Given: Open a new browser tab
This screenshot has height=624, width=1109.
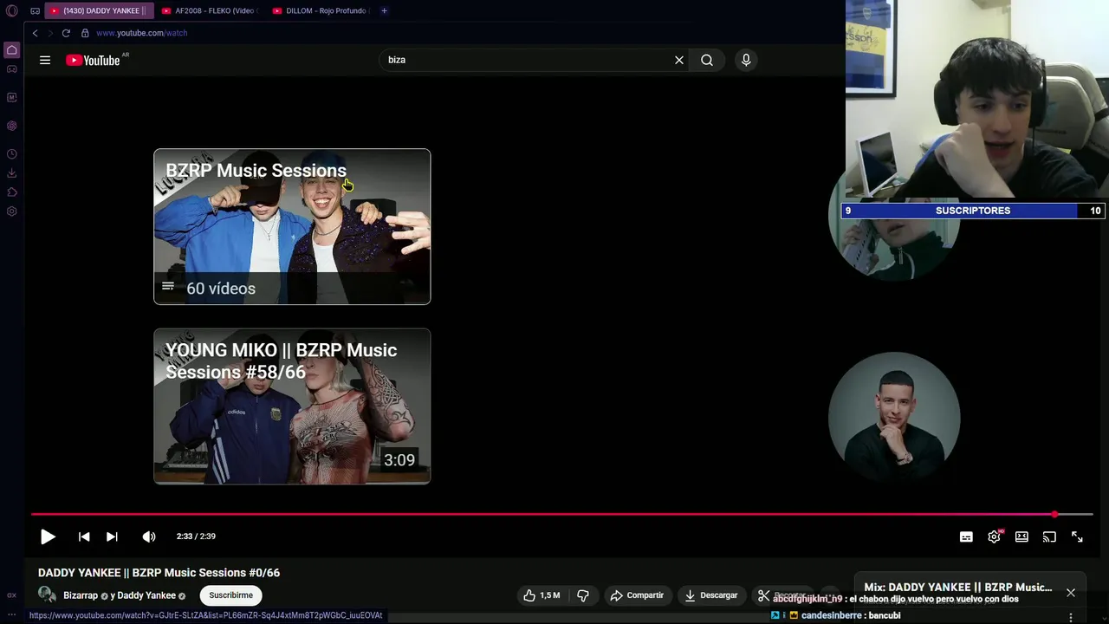Looking at the screenshot, I should pos(384,10).
